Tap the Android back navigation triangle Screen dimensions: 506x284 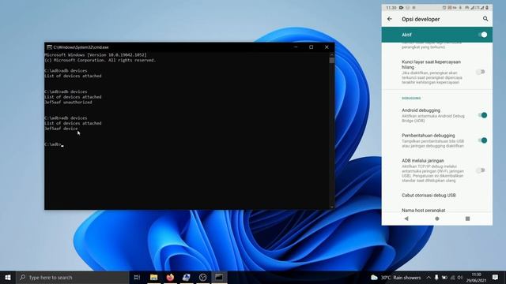pyautogui.click(x=406, y=219)
